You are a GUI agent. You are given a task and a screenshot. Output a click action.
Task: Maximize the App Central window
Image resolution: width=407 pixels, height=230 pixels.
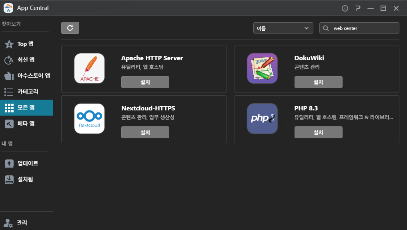click(x=383, y=8)
